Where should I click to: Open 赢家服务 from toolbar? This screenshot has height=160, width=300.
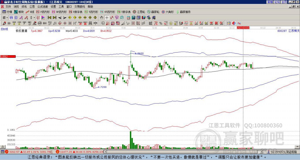pyautogui.click(x=183, y=12)
